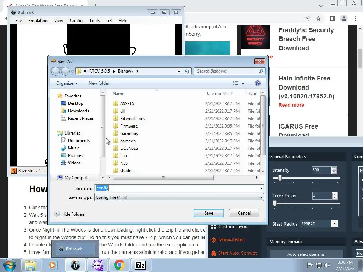Click the Back navigation arrow

click(x=55, y=71)
